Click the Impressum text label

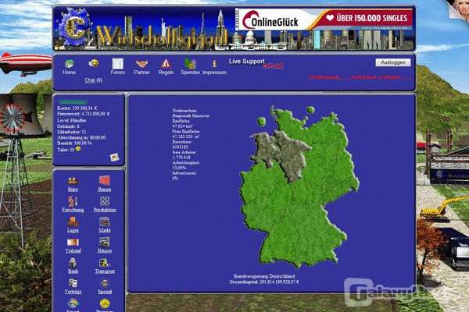click(214, 73)
